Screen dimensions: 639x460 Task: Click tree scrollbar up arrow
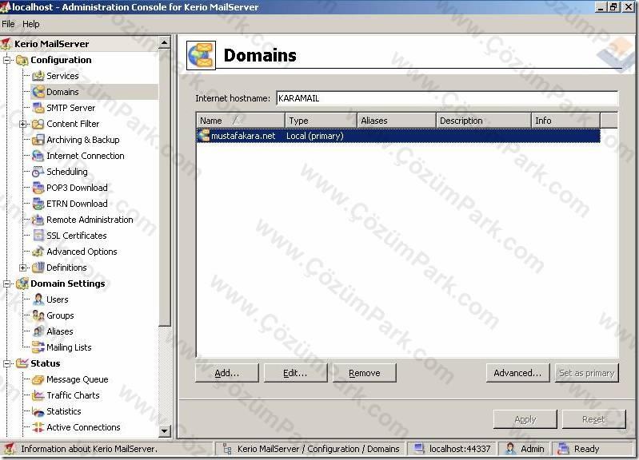164,43
